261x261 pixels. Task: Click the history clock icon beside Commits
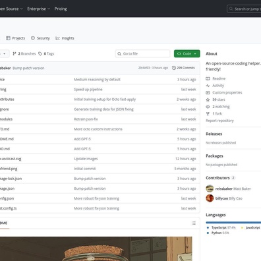(174, 68)
